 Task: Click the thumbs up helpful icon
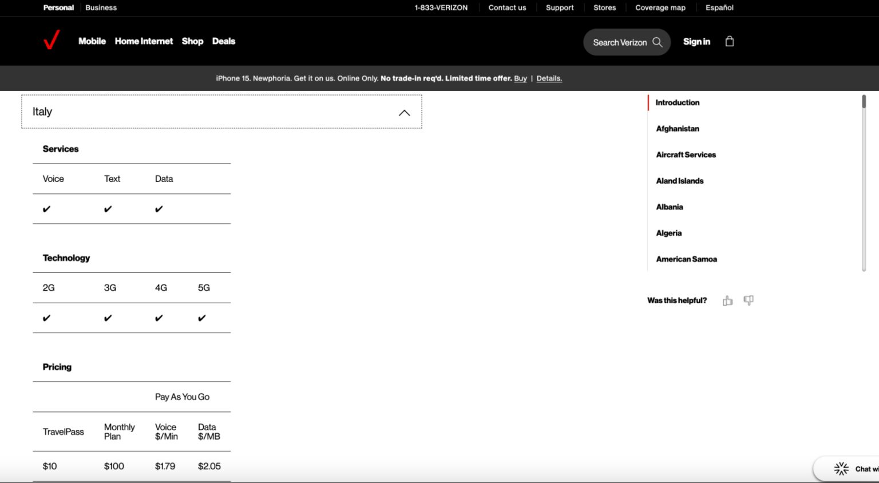[727, 300]
